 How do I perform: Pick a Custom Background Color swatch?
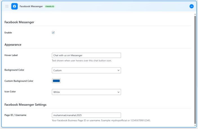point(56,81)
